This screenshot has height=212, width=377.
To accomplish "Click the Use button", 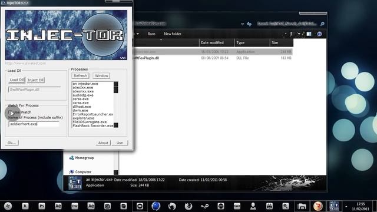I will (x=120, y=143).
